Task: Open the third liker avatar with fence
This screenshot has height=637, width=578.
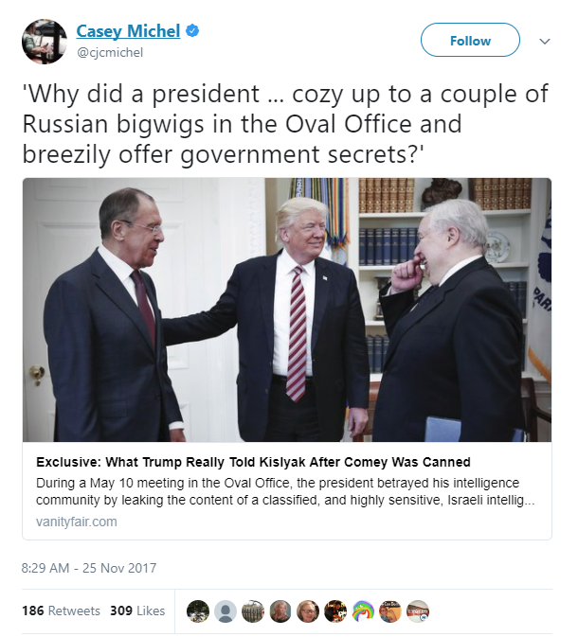Action: click(253, 611)
